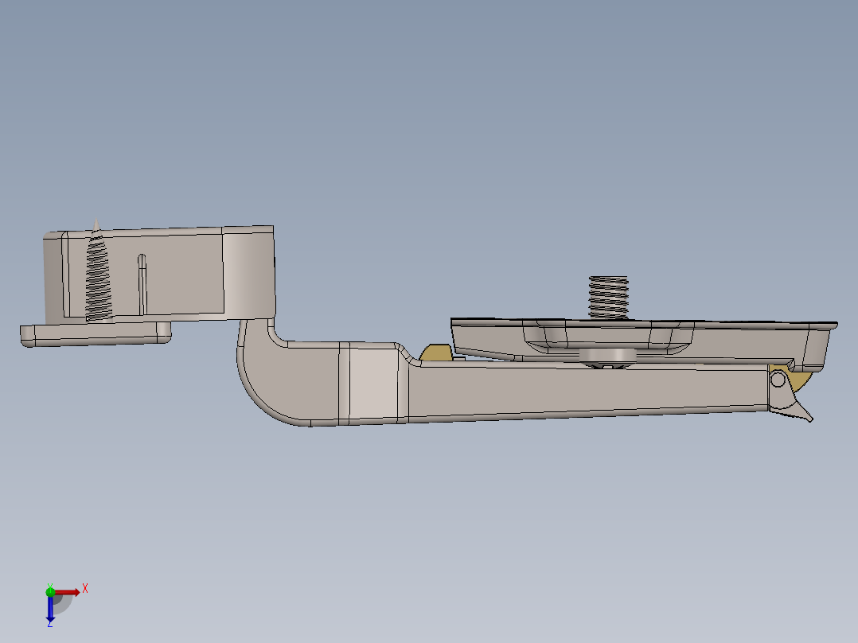Select the threaded adjustment screw on top

click(609, 297)
